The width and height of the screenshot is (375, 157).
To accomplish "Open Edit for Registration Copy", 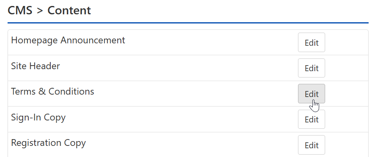I will point(312,145).
